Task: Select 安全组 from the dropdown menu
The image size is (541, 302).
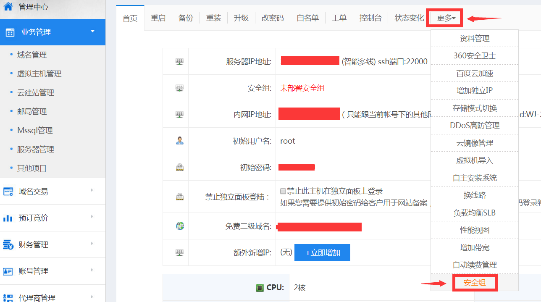Action: tap(475, 283)
